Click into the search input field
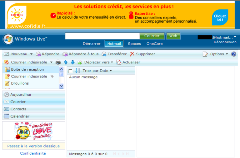The width and height of the screenshot is (240, 158). [102, 36]
